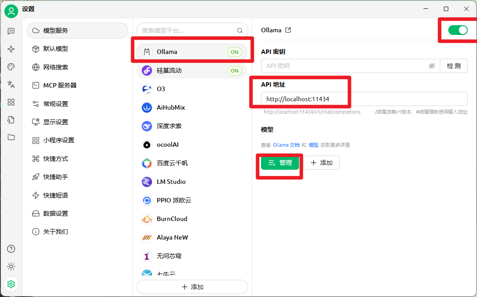Click the O3 provider logo icon
The width and height of the screenshot is (477, 297).
pyautogui.click(x=147, y=89)
